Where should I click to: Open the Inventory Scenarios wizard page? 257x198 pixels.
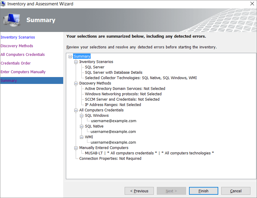[x=18, y=37]
